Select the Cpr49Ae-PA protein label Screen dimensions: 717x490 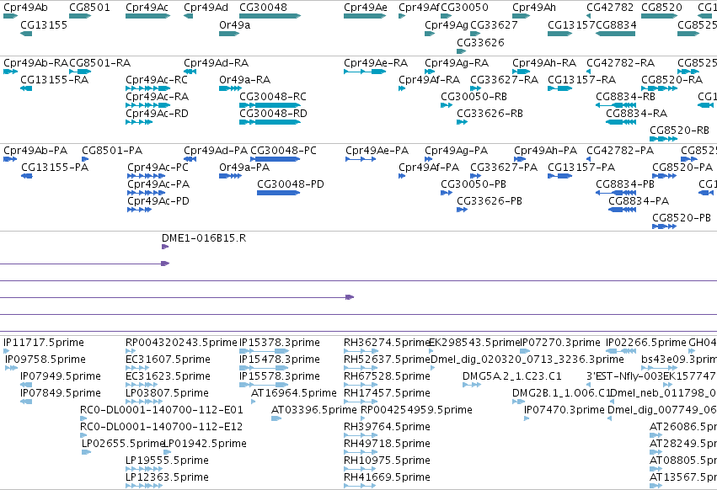(x=377, y=151)
